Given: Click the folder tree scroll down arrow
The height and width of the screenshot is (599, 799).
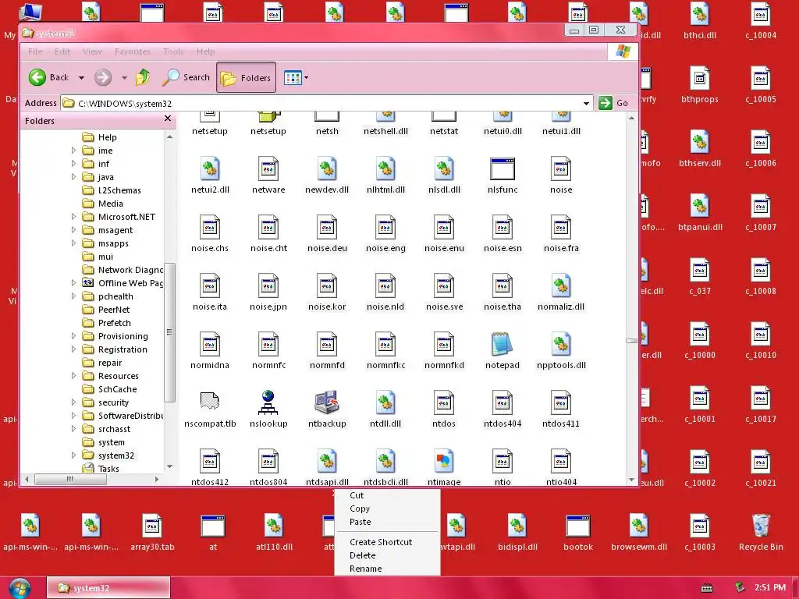Looking at the screenshot, I should [x=169, y=466].
